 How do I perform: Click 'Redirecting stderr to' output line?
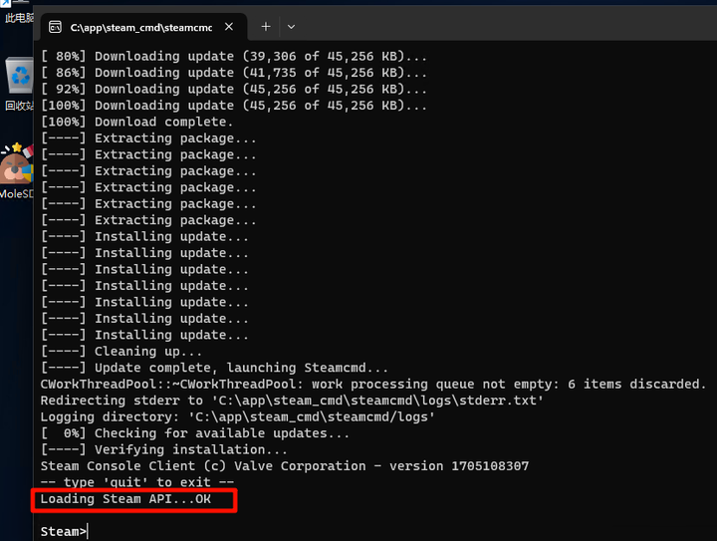point(292,401)
